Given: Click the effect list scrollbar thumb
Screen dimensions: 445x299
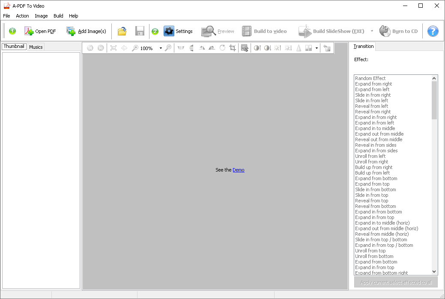Looking at the screenshot, I should [x=434, y=101].
